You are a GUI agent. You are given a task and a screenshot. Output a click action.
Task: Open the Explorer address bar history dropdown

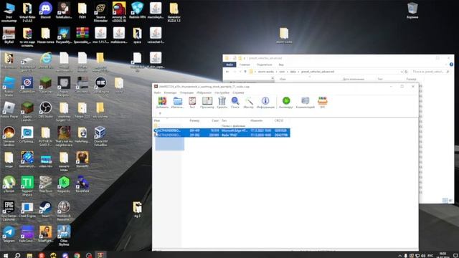point(402,72)
